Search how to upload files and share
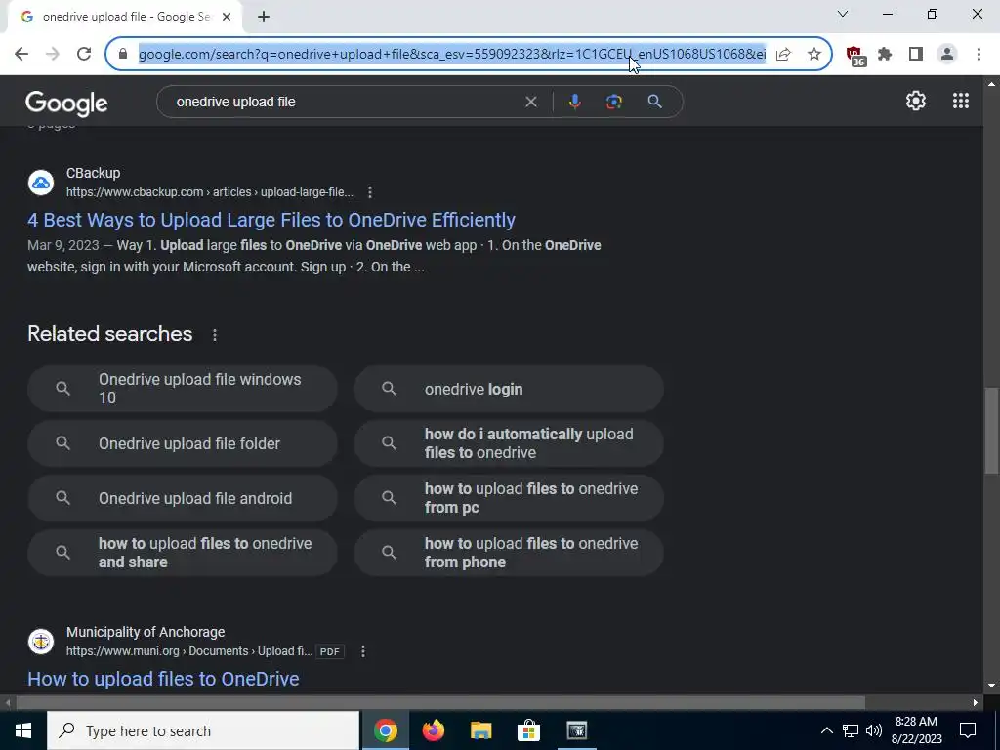This screenshot has width=1000, height=750. click(183, 553)
